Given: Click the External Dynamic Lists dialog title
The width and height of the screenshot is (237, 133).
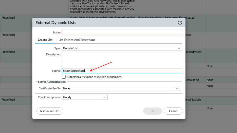Looking at the screenshot, I should coord(56,23).
